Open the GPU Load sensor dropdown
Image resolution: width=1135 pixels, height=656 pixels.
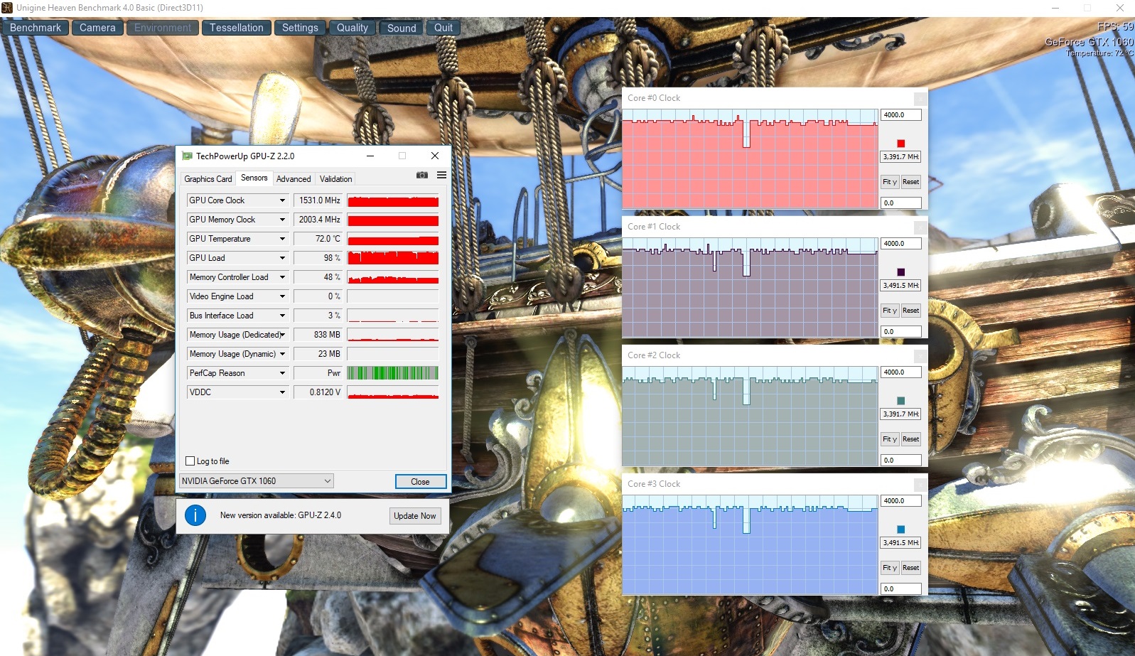pos(282,258)
